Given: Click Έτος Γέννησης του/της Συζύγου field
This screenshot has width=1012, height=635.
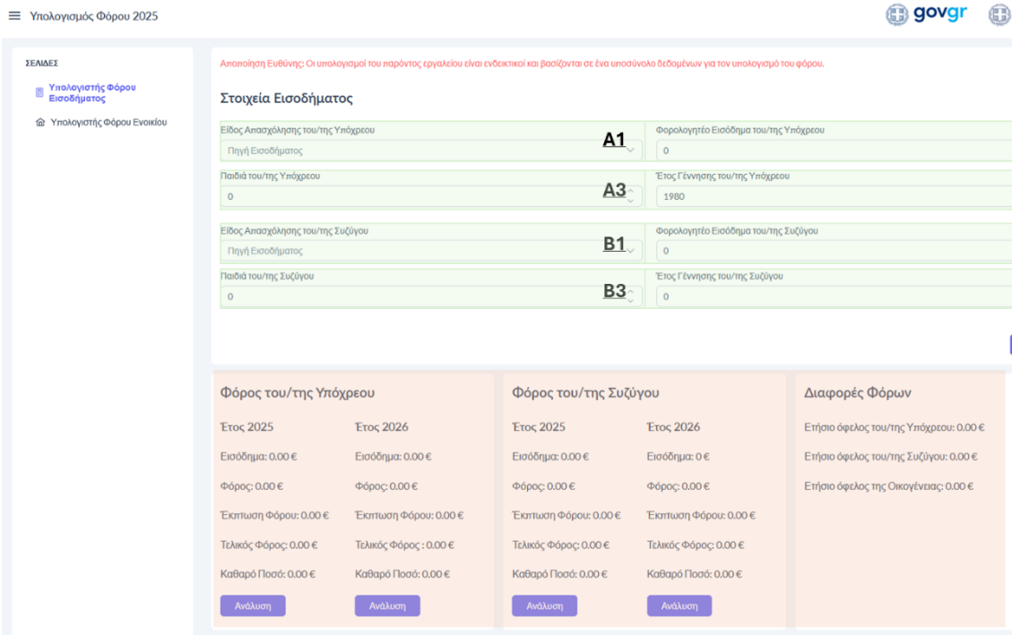Looking at the screenshot, I should [834, 296].
